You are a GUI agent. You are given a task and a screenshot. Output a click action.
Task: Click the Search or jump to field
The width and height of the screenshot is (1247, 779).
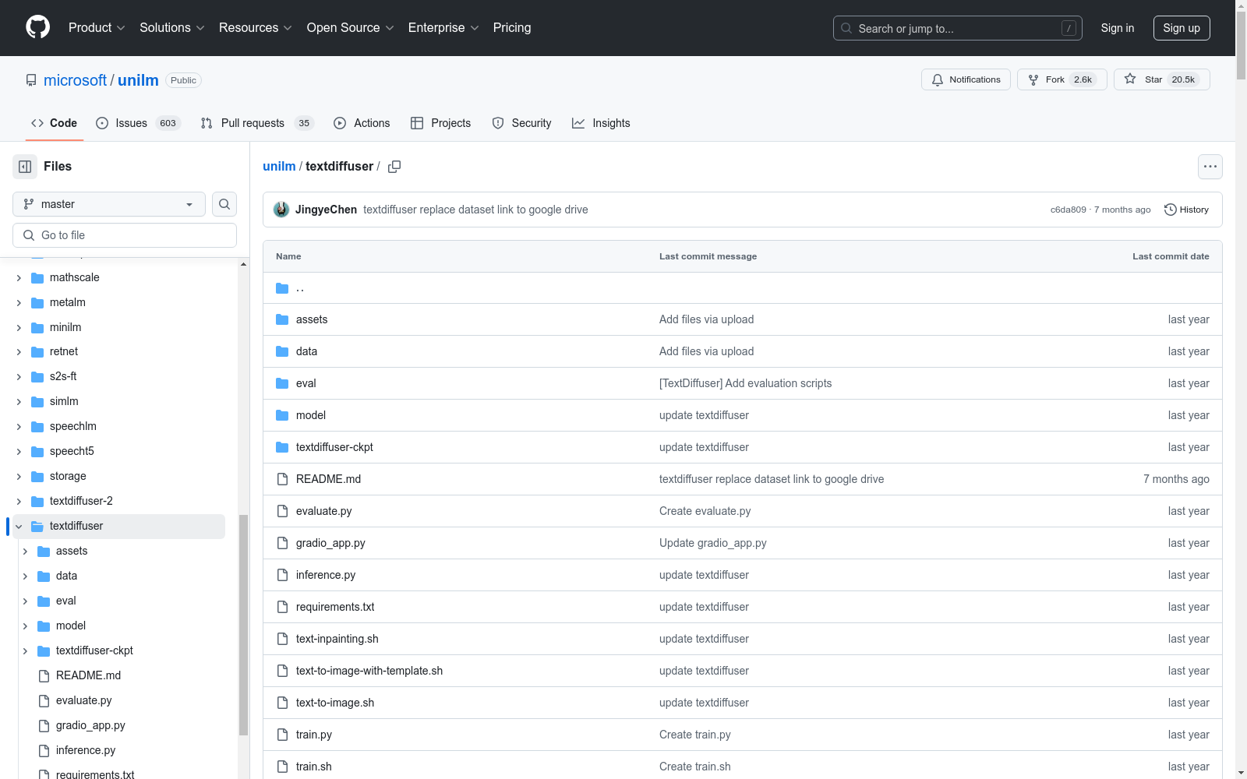point(957,28)
